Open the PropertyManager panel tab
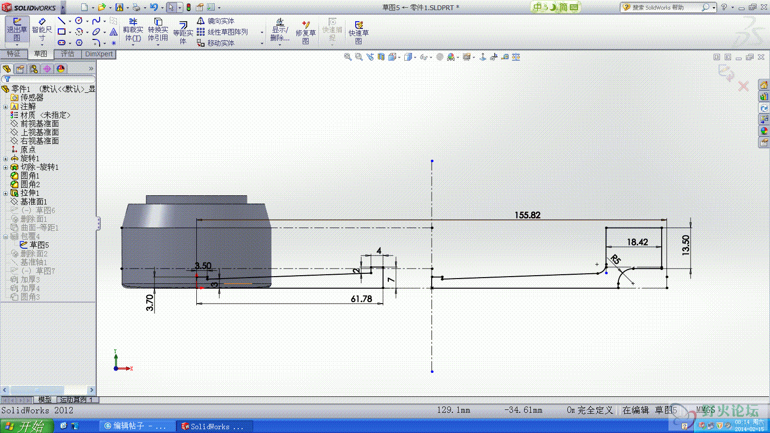 coord(20,69)
